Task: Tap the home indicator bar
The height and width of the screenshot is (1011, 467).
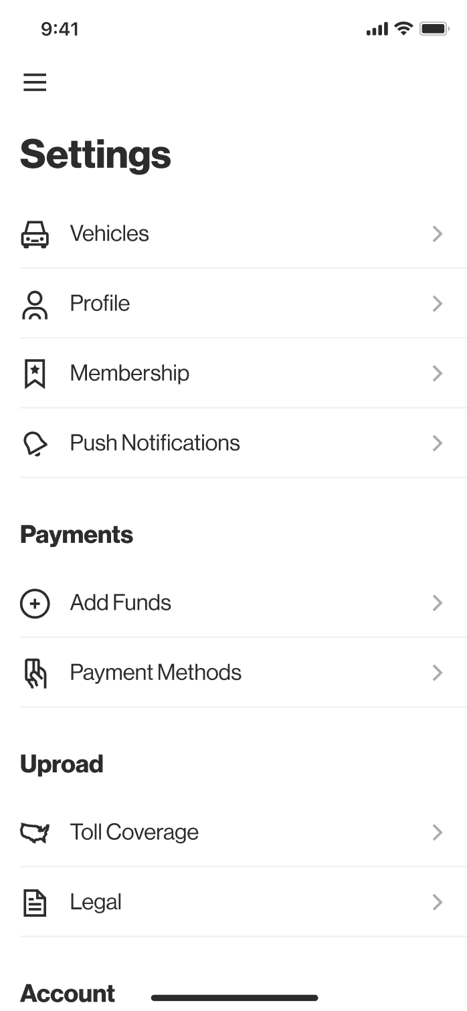Action: [234, 998]
